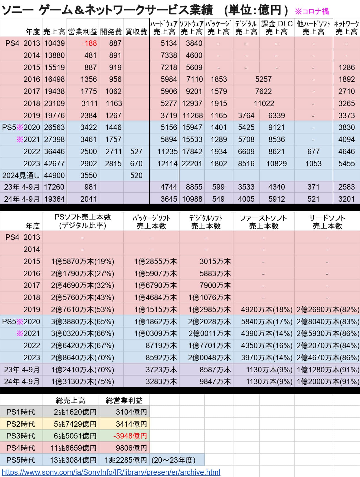Screen dimensions: 360x477
Task: Select the ファーストソフト売上本数 header
Action: point(263,222)
